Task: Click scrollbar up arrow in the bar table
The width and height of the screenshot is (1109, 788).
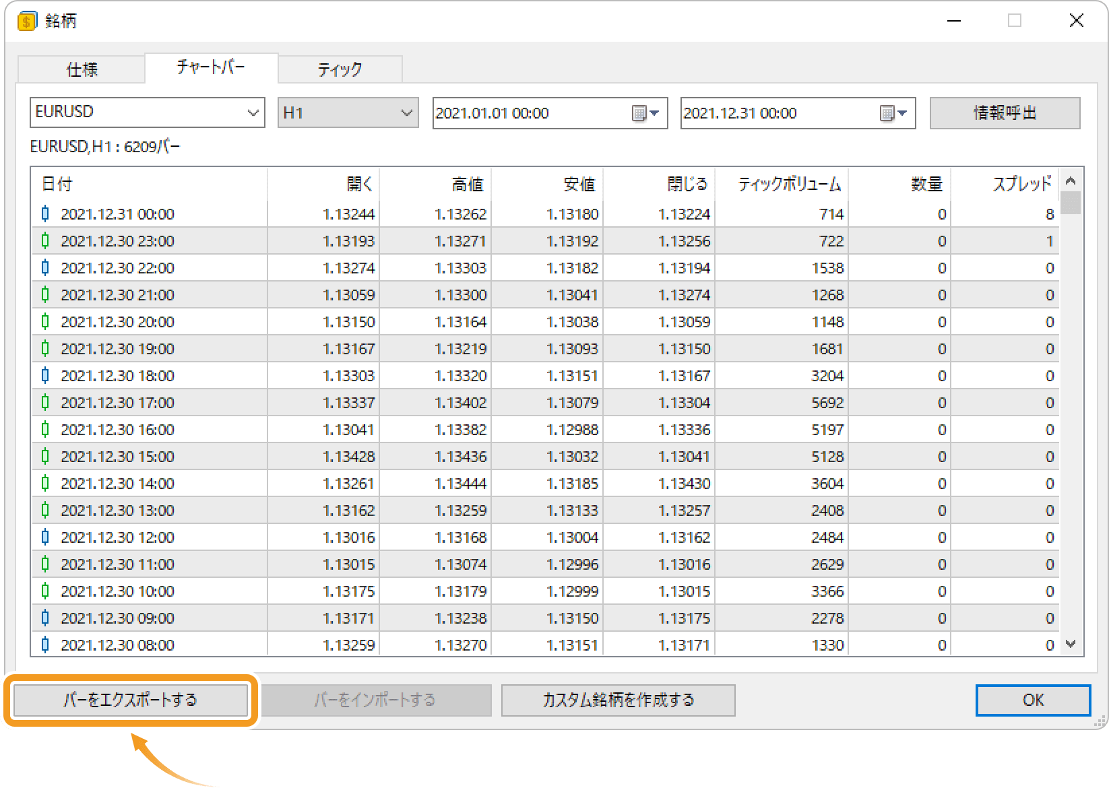Action: 1071,180
